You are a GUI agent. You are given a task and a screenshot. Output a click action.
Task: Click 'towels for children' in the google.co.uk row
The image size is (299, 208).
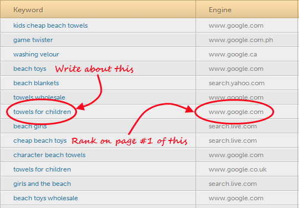coord(42,169)
